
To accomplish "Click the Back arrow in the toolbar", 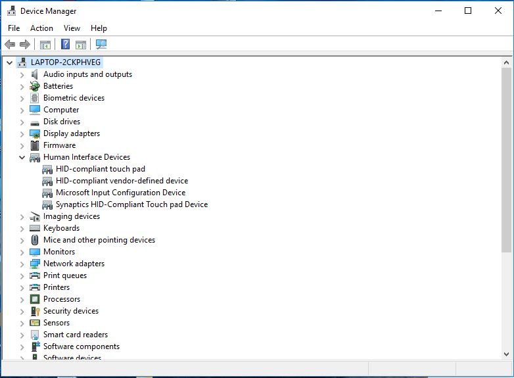I will 10,45.
